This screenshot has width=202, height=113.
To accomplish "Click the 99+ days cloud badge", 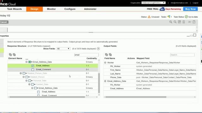I will [x=162, y=9].
